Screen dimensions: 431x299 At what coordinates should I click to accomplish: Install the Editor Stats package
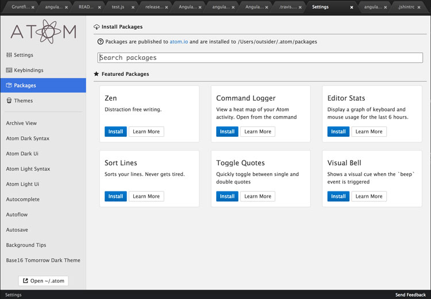tap(338, 132)
